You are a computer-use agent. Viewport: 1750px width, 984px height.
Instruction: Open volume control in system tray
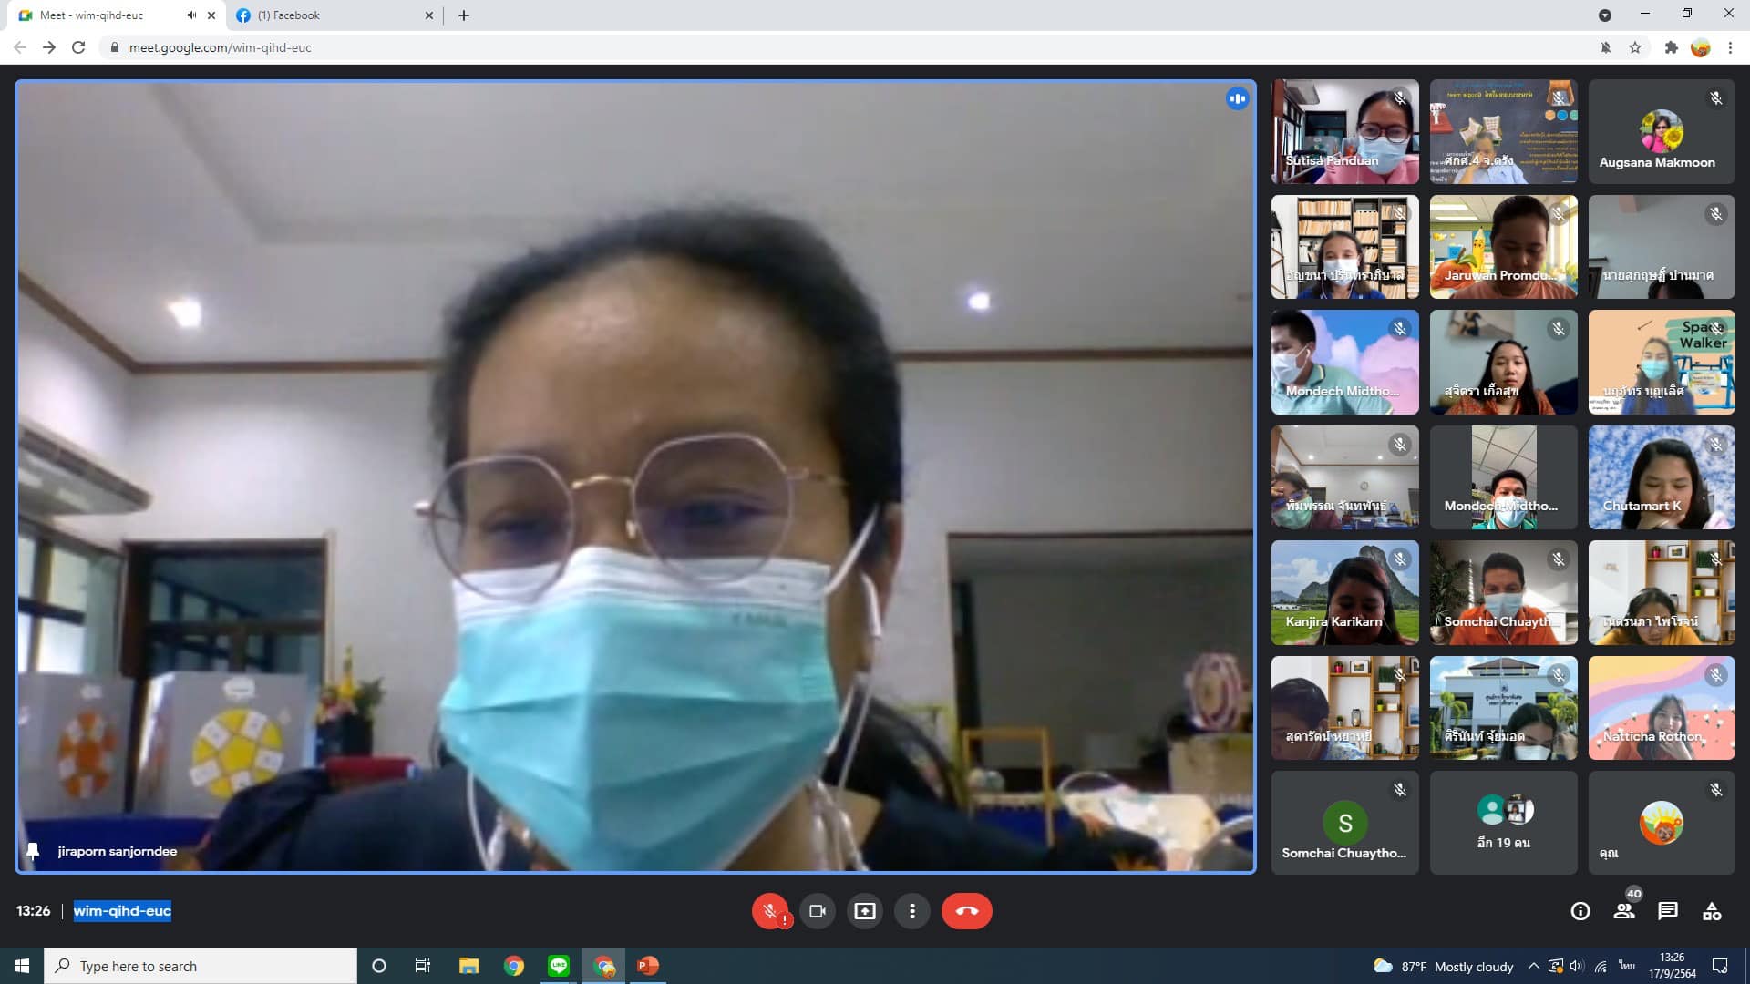1577,966
